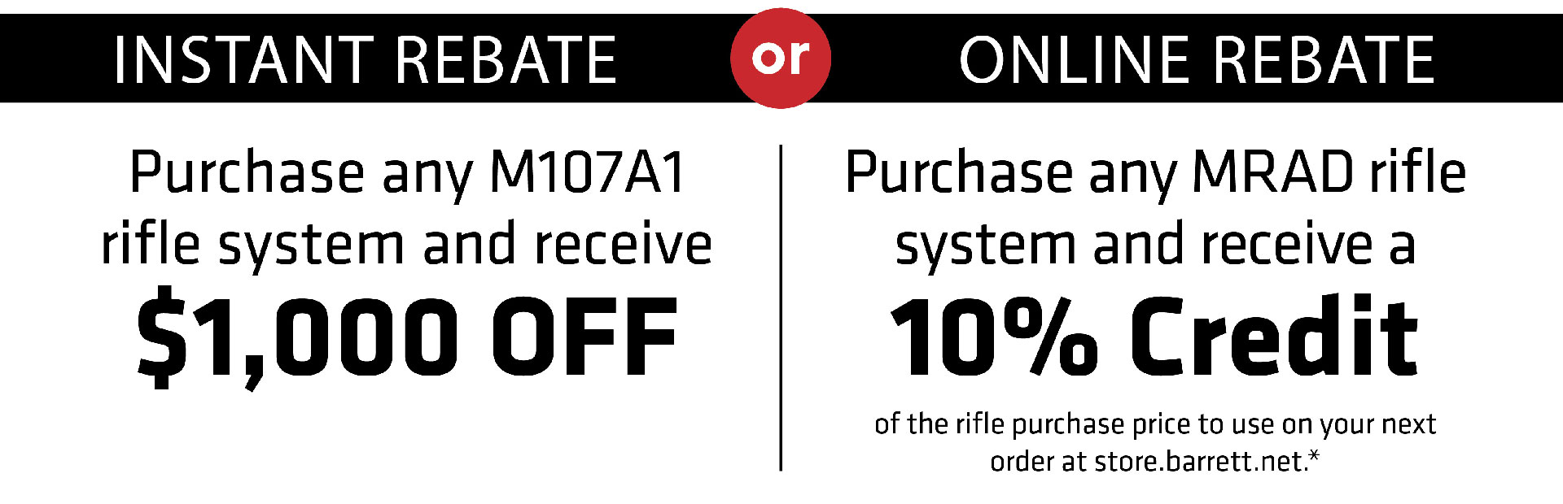Image resolution: width=1563 pixels, height=504 pixels.
Task: Click the word "Purchase" in the M107A1 offer
Action: 247,173
